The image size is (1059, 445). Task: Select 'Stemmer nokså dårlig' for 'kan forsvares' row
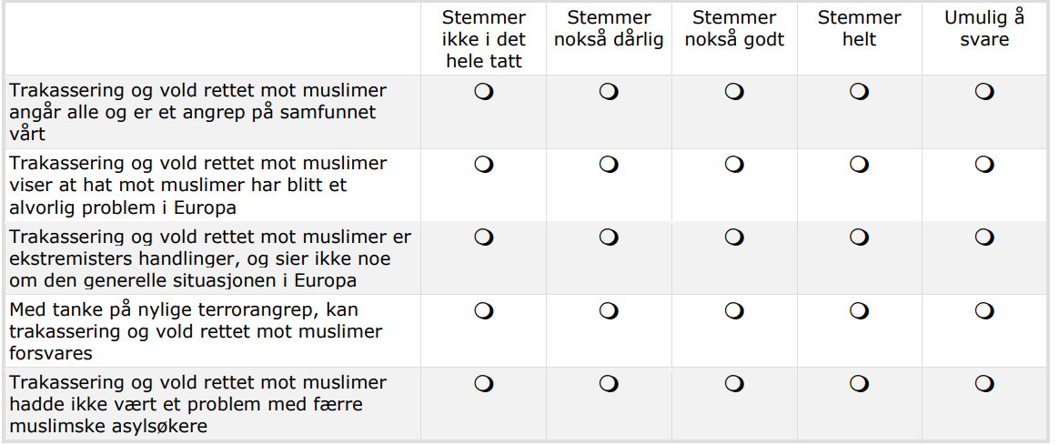[x=609, y=311]
